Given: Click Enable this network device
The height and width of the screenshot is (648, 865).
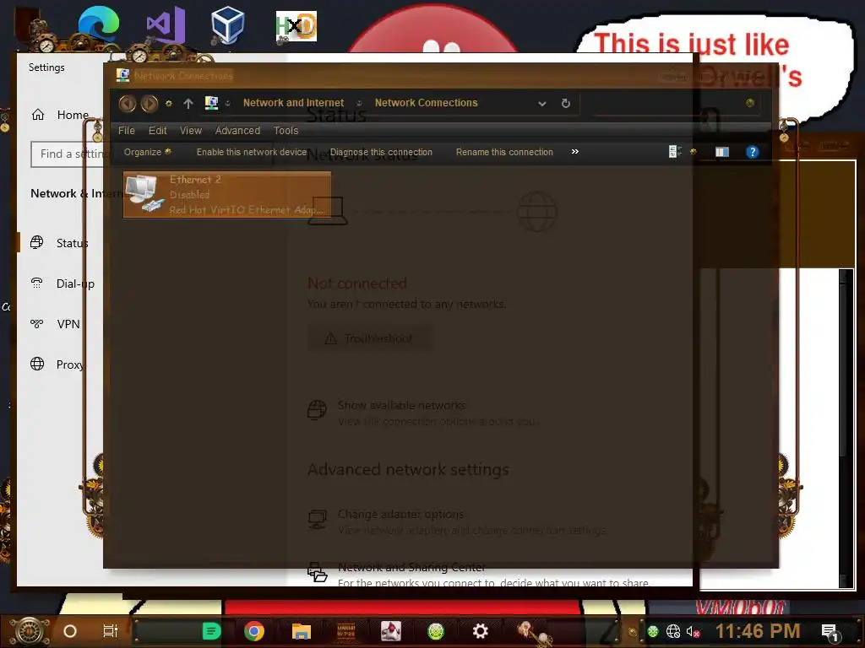Looking at the screenshot, I should 252,152.
